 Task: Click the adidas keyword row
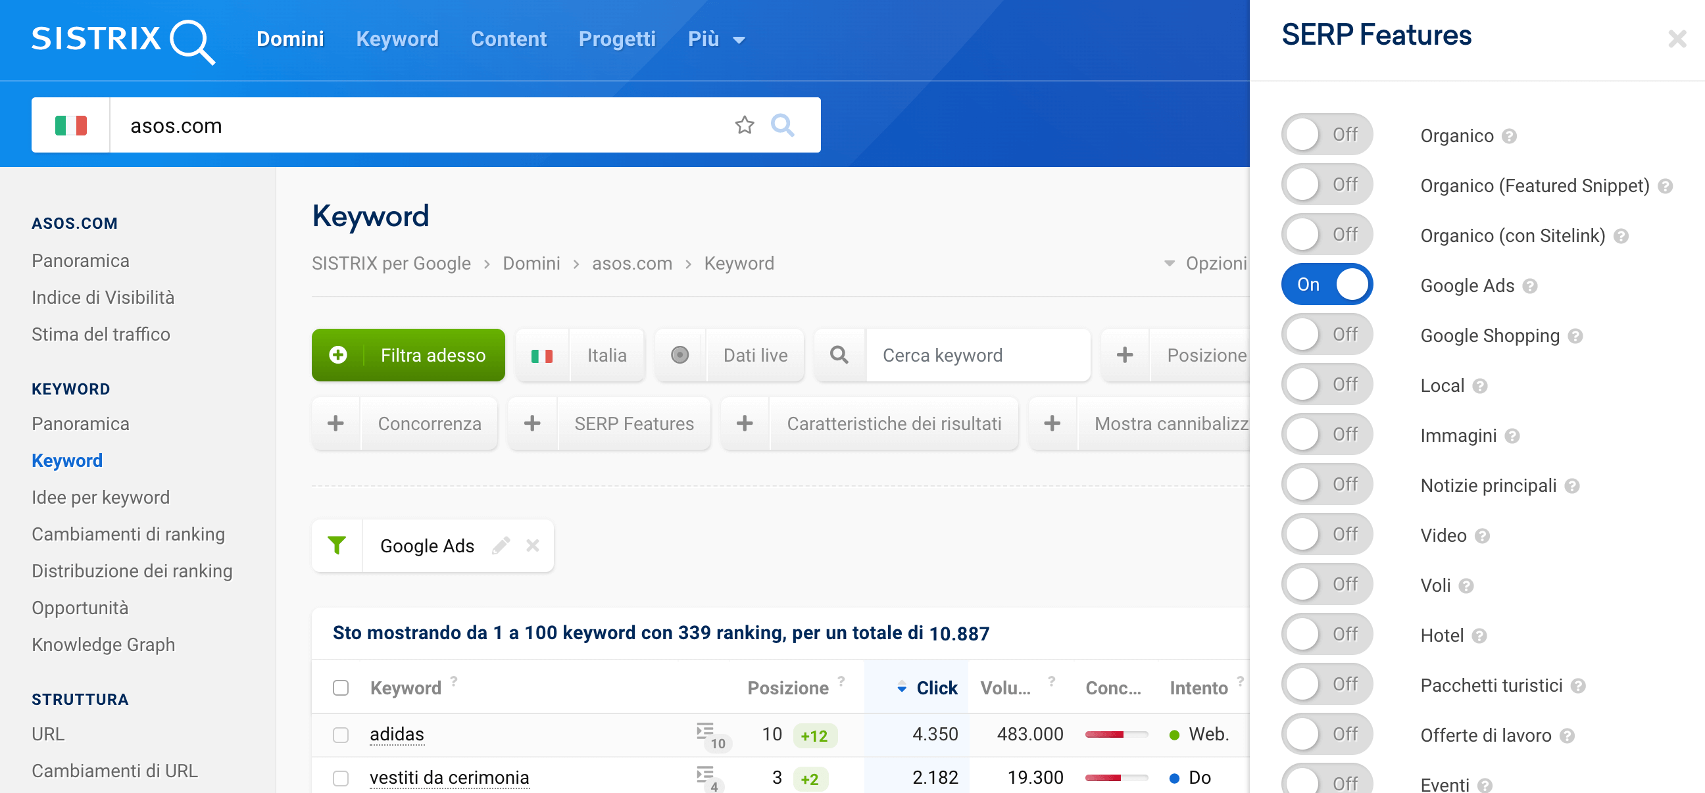coord(396,734)
